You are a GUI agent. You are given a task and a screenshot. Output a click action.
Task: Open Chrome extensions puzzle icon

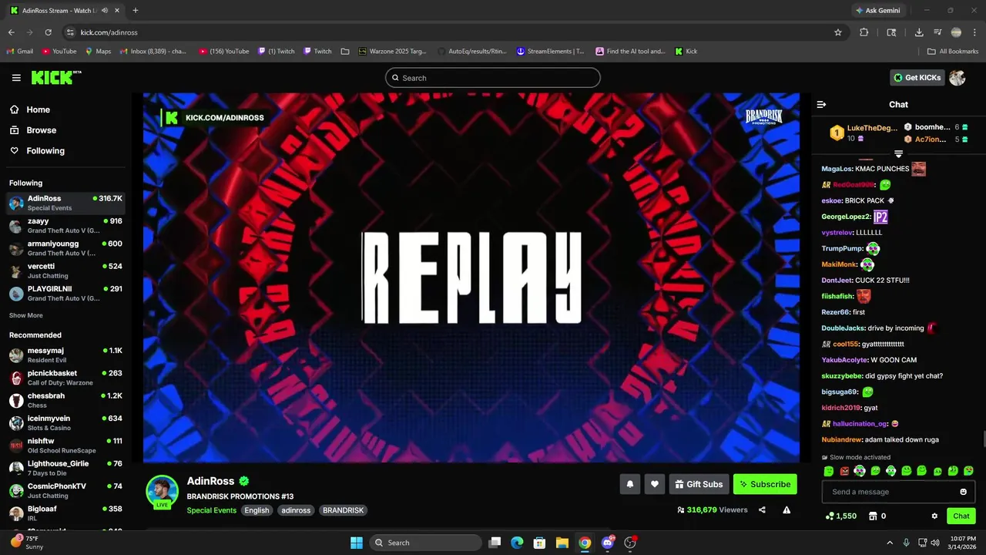(864, 32)
